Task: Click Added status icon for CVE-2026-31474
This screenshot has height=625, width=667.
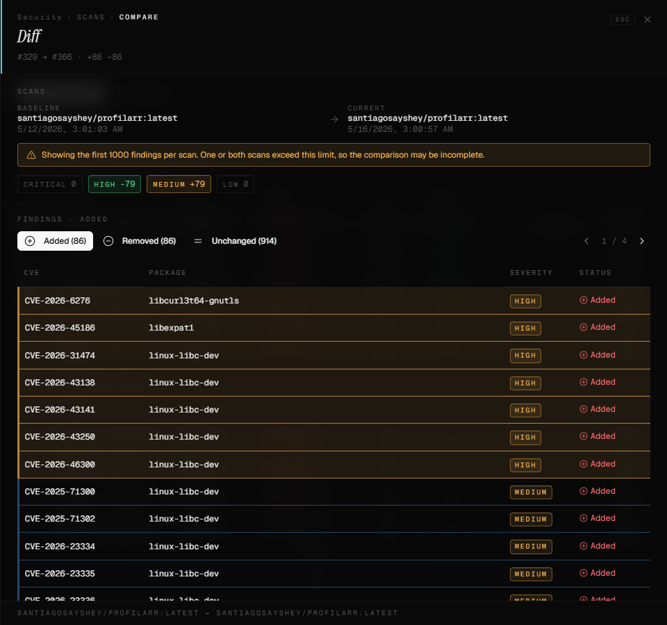Action: pyautogui.click(x=584, y=355)
